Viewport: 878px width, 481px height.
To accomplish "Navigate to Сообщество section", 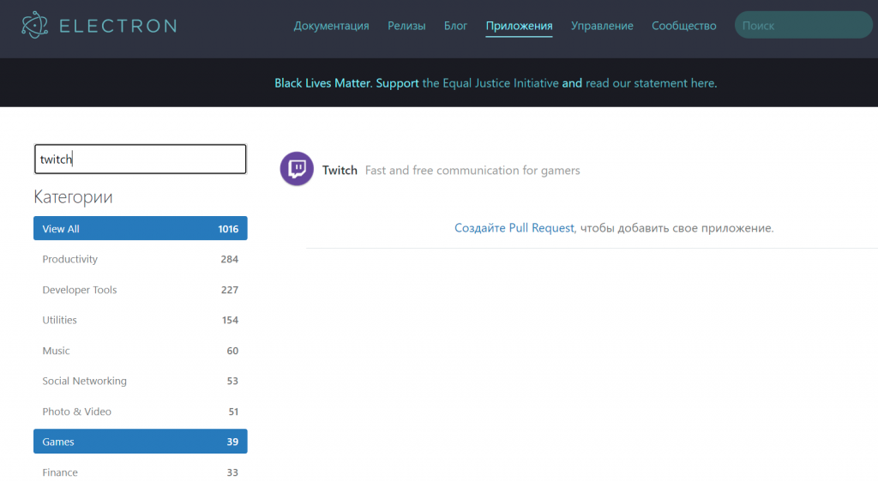I will click(x=683, y=26).
